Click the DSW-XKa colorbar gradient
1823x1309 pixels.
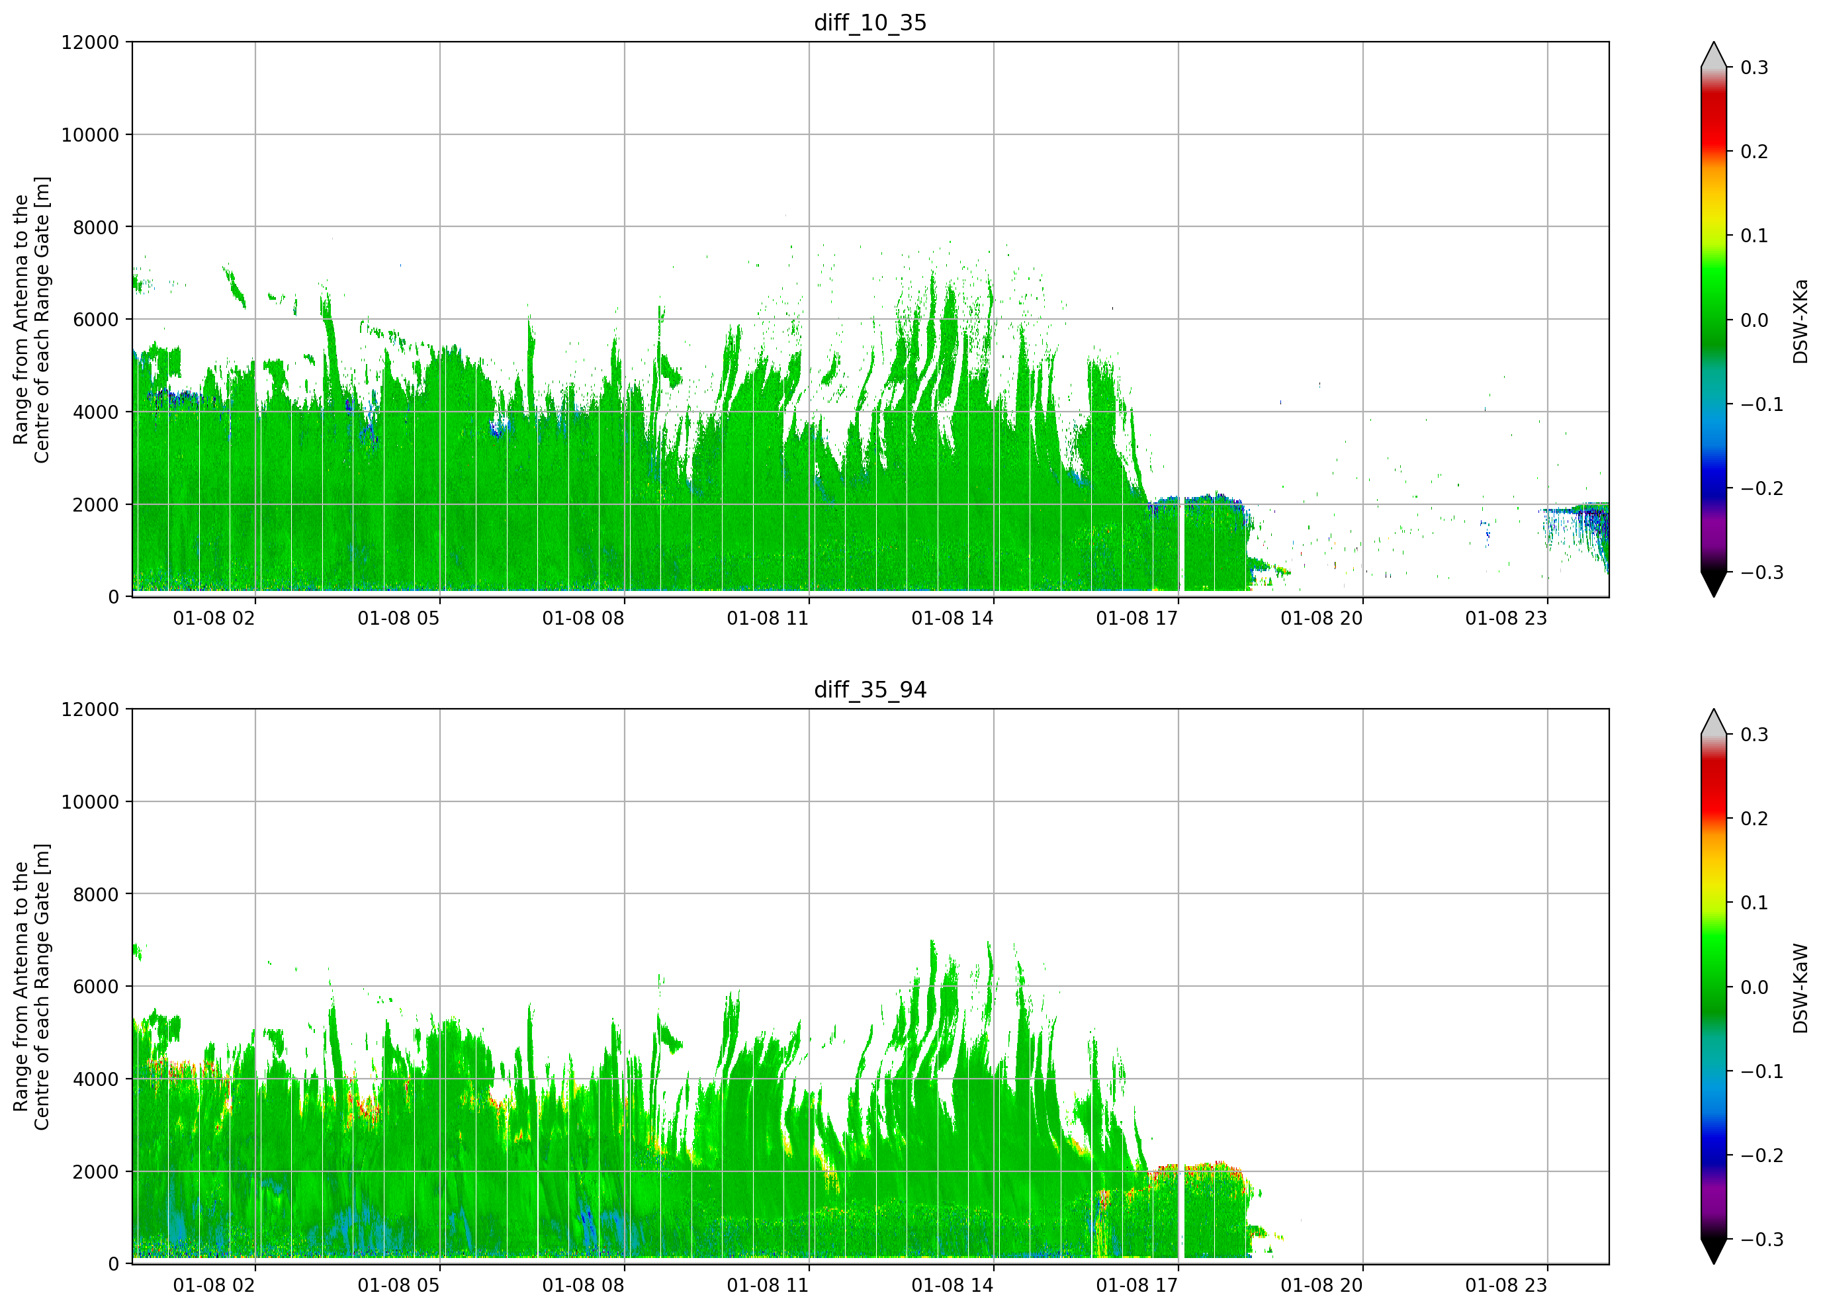coord(1714,319)
